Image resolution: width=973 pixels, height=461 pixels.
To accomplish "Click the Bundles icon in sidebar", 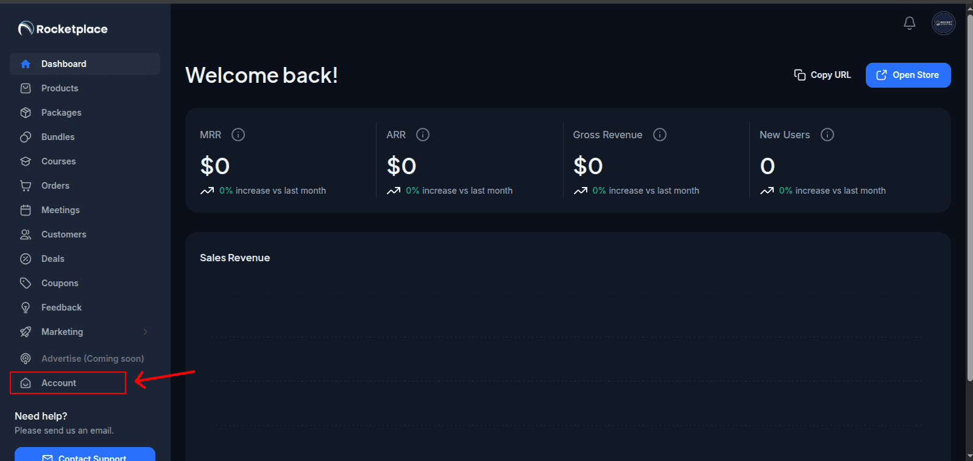I will 26,136.
